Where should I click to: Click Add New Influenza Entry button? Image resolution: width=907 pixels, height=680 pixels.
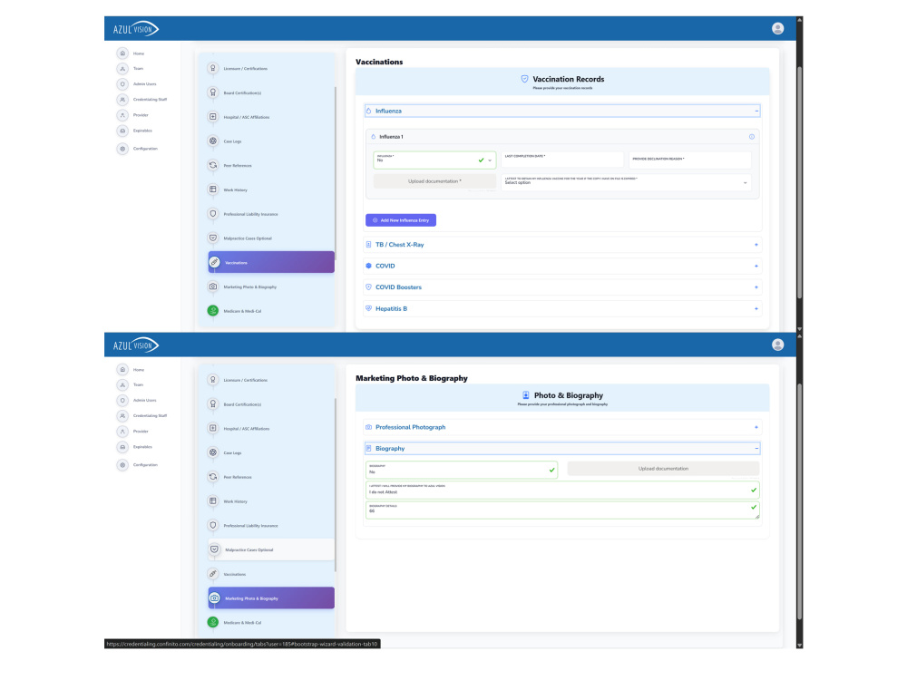point(401,220)
